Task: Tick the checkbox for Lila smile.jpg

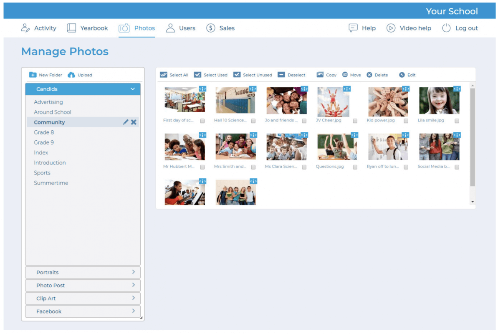Action: click(457, 121)
